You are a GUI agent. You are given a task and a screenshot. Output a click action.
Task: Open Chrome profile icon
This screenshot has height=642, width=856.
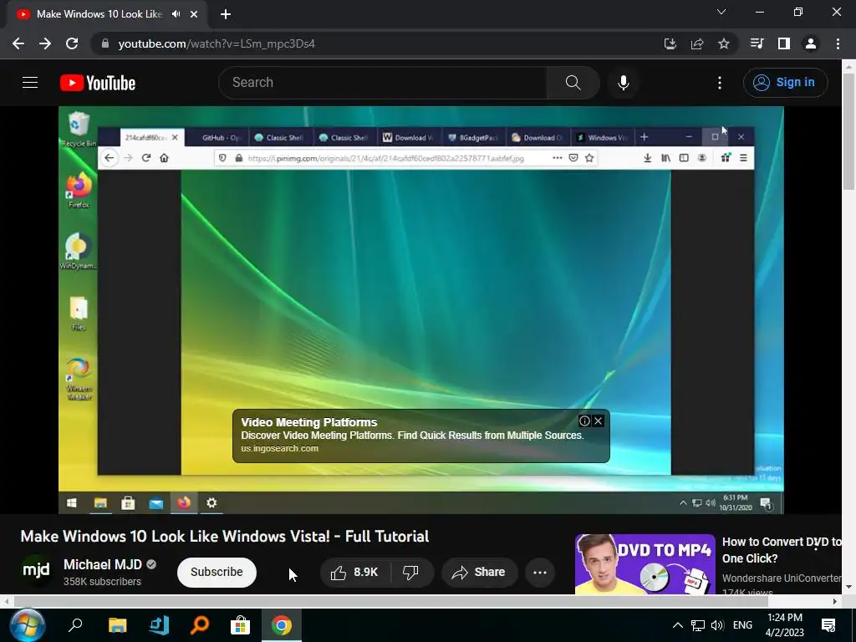(x=811, y=43)
